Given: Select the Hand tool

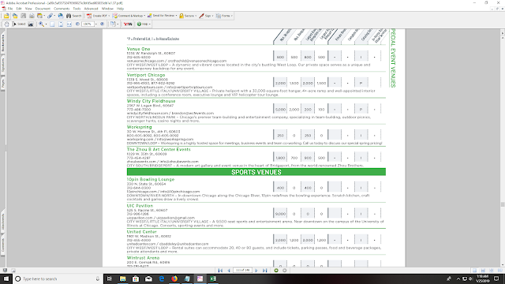Looking at the screenshot, I should click(6, 24).
